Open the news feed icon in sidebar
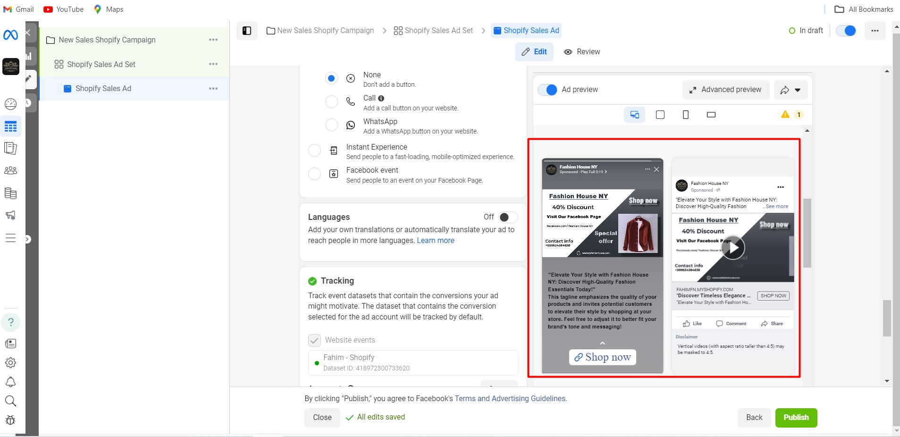This screenshot has width=900, height=437. (10, 344)
